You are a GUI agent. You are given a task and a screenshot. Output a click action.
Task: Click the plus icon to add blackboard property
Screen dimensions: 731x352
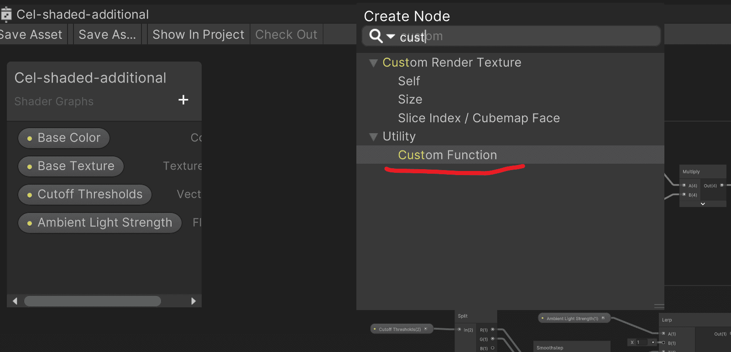pos(183,100)
